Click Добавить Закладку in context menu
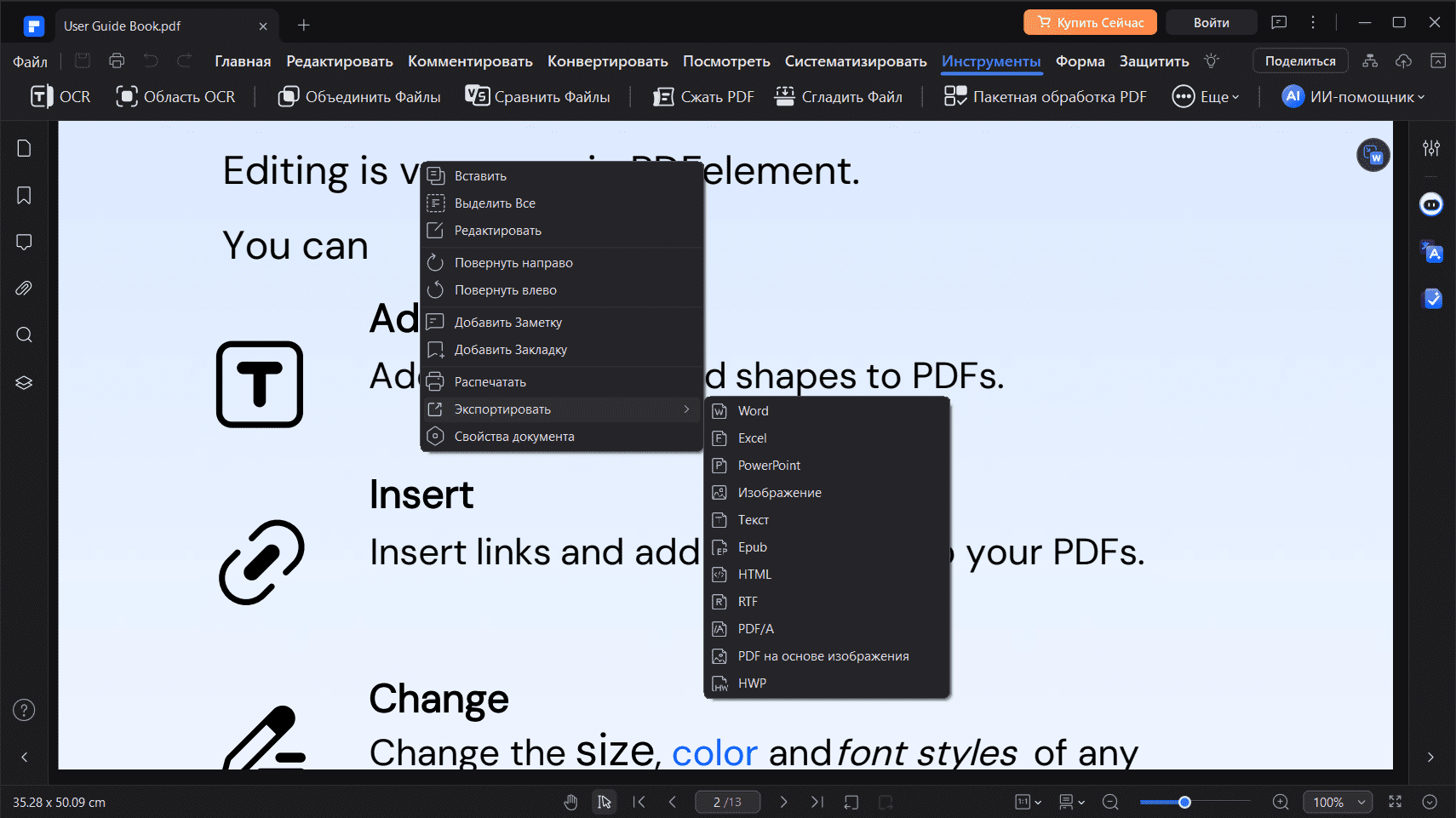Viewport: 1456px width, 818px height. 562,350
